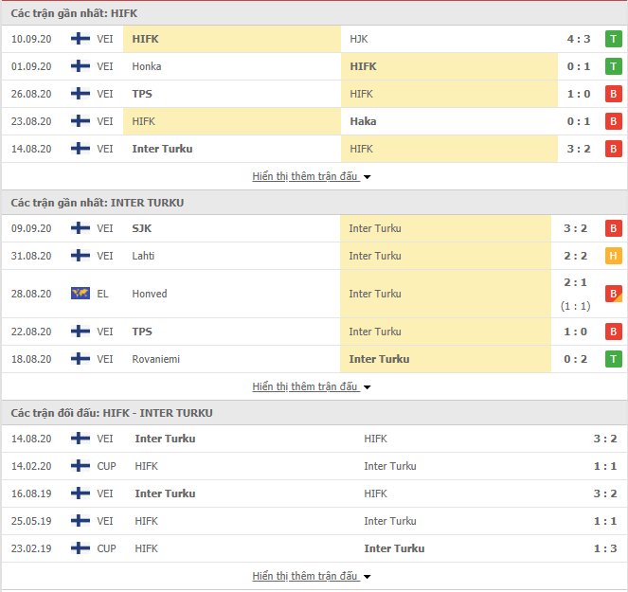Screen dimensions: 628x592
Task: Show more head-to-head matches at the bottom
Action: (311, 576)
